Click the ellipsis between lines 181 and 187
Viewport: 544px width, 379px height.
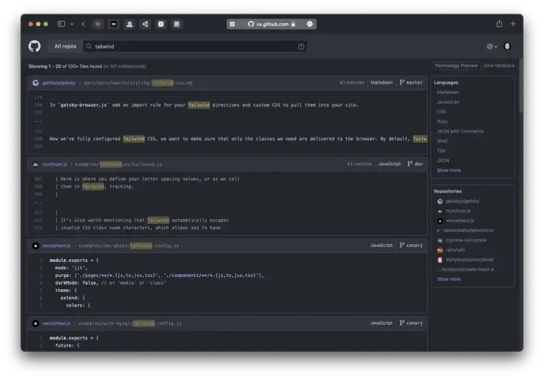38,122
